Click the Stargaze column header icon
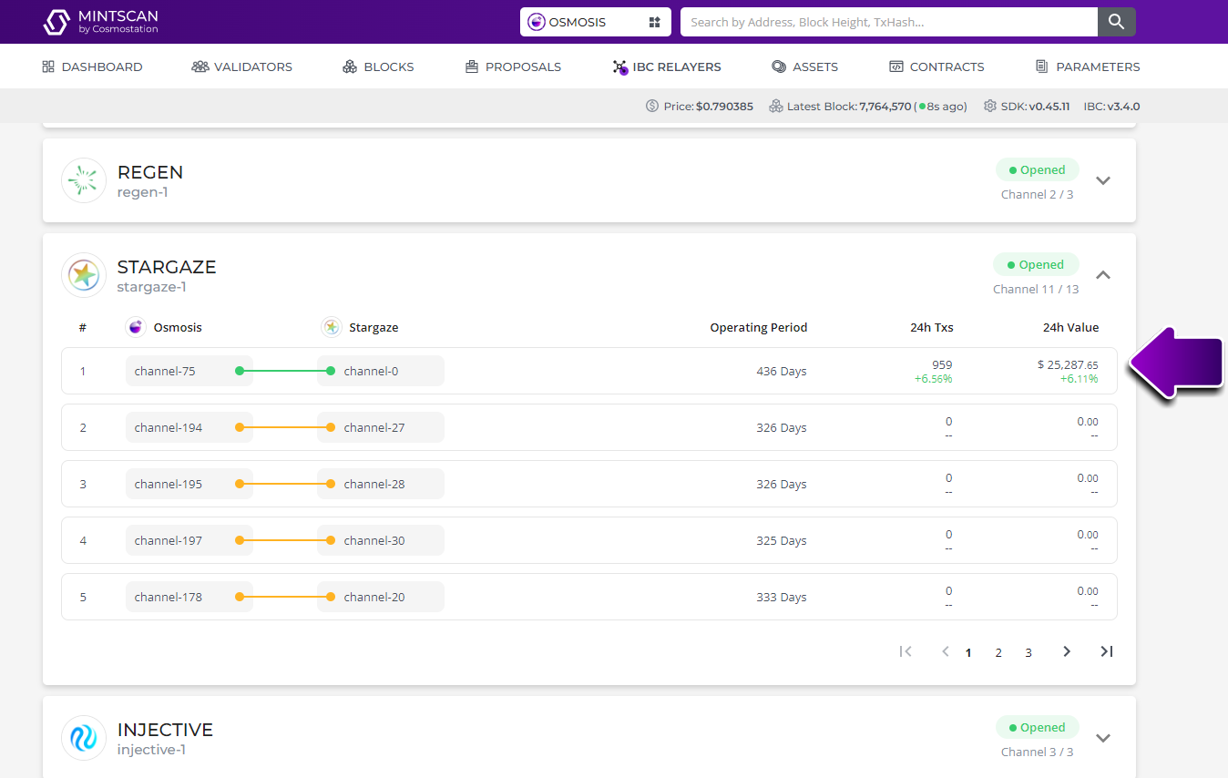Image resolution: width=1228 pixels, height=778 pixels. point(332,327)
